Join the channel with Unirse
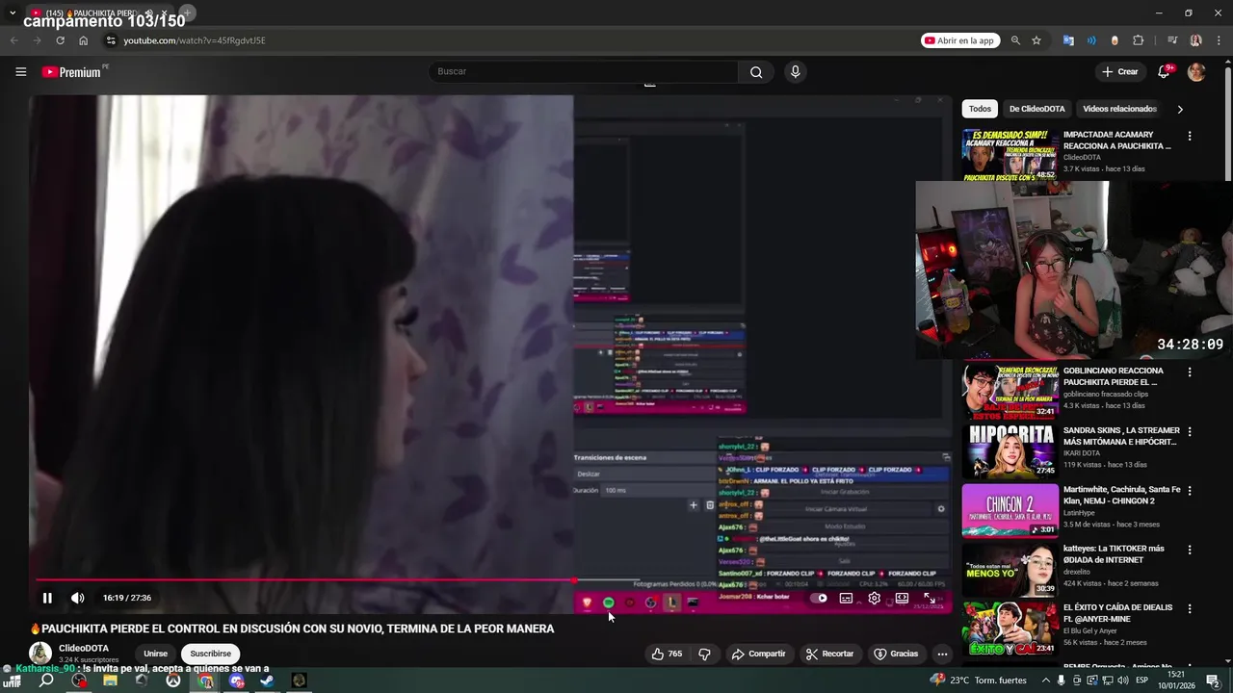1233x693 pixels. click(155, 654)
